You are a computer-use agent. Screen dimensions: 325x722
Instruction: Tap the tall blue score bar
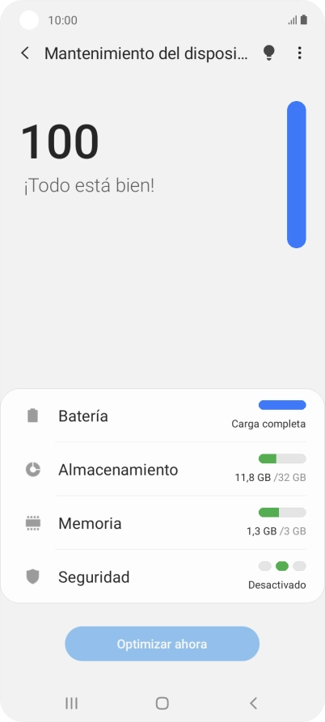click(x=297, y=175)
